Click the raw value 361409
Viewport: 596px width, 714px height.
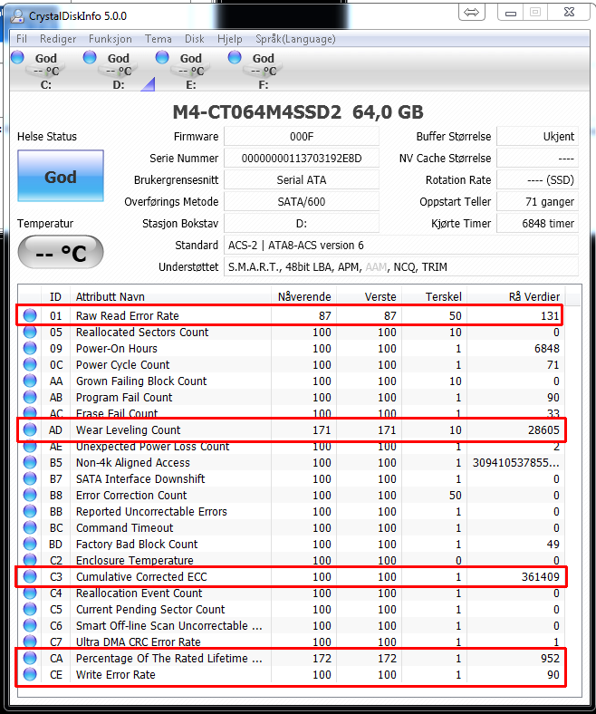coord(540,577)
